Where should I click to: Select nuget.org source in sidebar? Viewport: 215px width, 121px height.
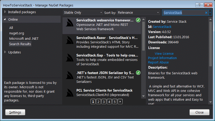point(17,33)
